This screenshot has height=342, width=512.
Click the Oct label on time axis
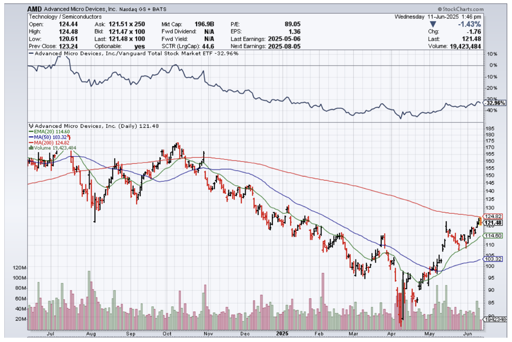[167, 334]
